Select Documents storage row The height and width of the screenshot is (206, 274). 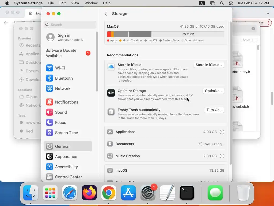166,144
